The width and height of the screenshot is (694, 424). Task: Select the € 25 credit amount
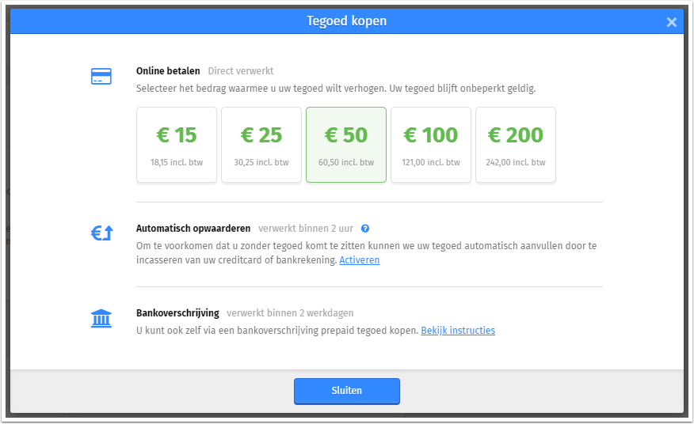click(261, 145)
